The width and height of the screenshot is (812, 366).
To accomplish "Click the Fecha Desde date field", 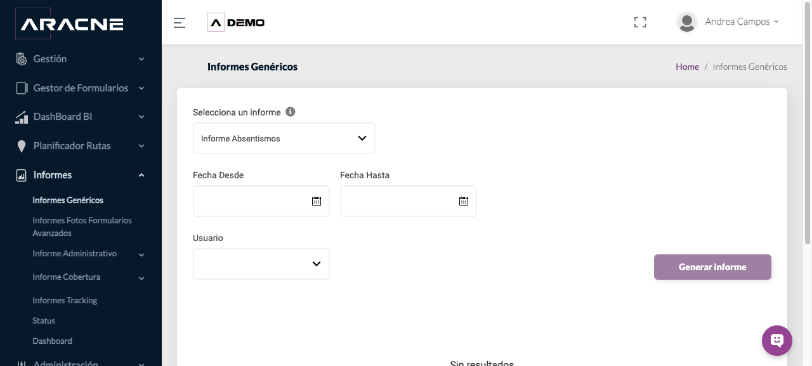I will [x=261, y=201].
